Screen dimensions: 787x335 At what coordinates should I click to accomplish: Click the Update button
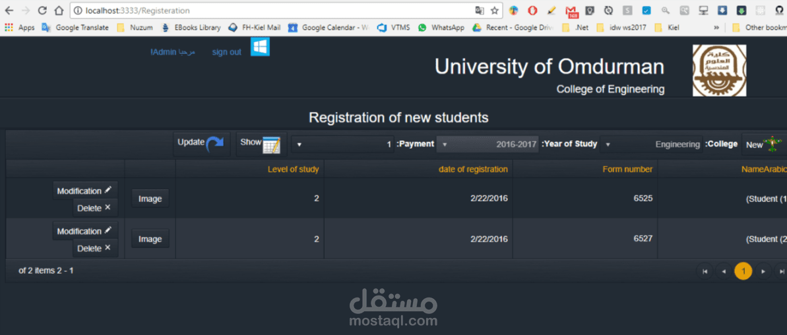(201, 144)
